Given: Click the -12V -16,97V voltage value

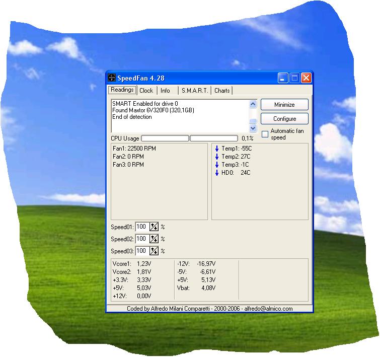Looking at the screenshot, I should [206, 264].
